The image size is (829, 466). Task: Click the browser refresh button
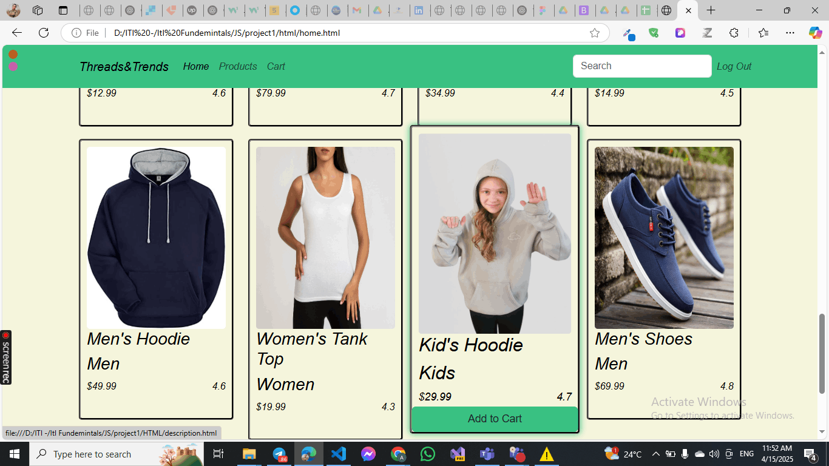44,33
